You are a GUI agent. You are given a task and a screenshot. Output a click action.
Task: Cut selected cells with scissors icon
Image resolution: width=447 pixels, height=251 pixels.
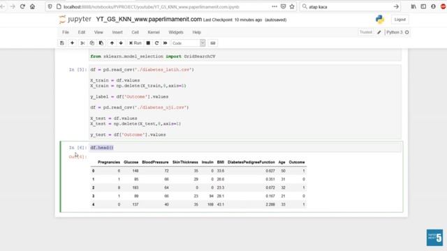pyautogui.click(x=82, y=43)
